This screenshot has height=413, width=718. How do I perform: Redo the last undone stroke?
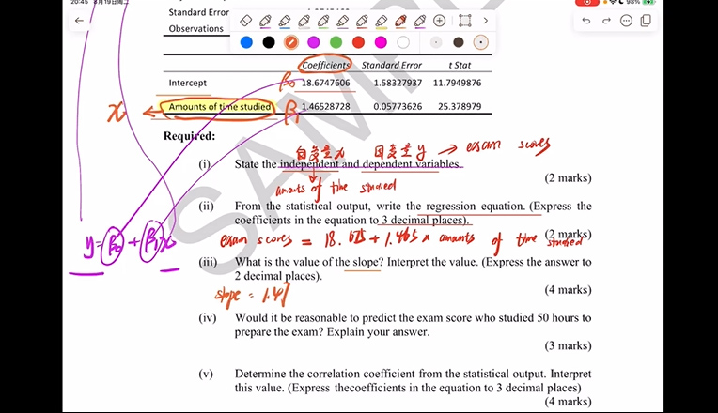606,21
